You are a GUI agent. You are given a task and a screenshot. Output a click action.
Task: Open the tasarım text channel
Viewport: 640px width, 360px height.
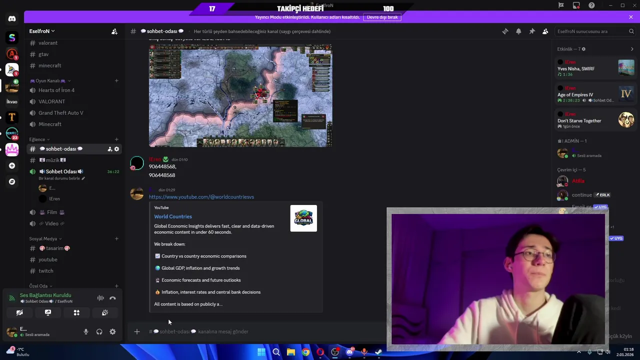click(x=74, y=248)
